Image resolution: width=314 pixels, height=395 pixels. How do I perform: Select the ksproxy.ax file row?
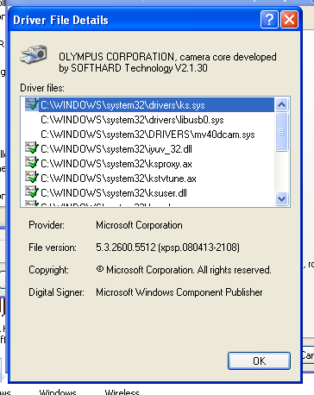(x=116, y=164)
